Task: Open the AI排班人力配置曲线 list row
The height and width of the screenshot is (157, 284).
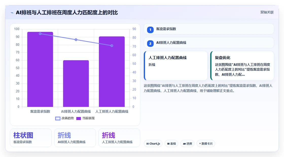Action: tap(209, 43)
